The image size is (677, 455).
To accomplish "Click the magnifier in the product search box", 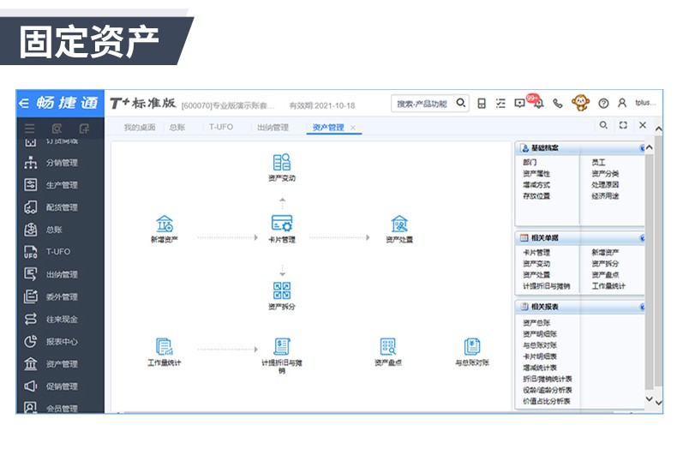I will (461, 103).
